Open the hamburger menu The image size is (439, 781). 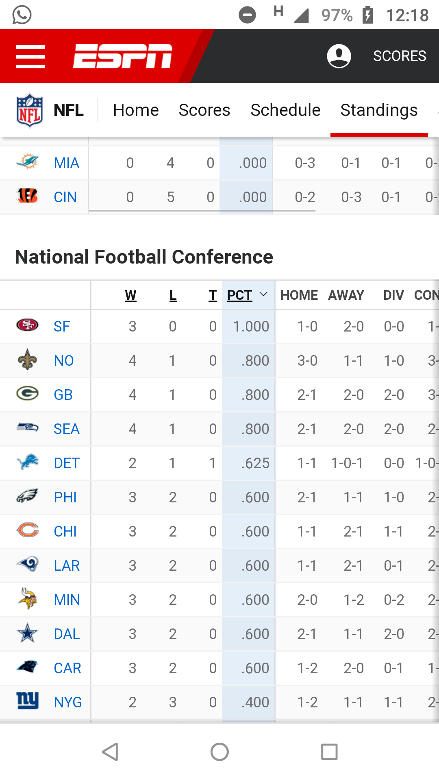[x=30, y=57]
